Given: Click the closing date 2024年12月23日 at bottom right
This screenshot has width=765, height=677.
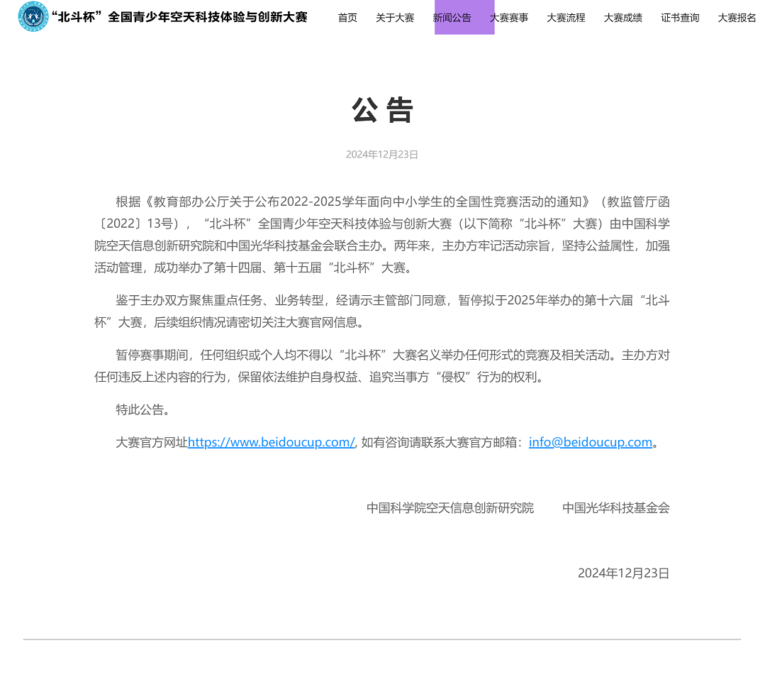Looking at the screenshot, I should click(623, 573).
